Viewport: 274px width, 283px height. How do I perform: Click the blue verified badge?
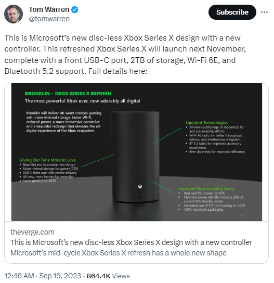point(74,9)
